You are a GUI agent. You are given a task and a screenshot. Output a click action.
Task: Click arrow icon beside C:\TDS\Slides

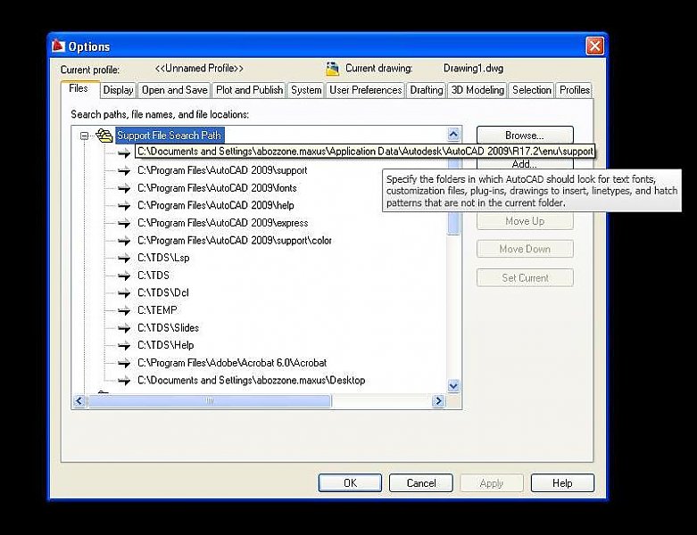coord(123,328)
